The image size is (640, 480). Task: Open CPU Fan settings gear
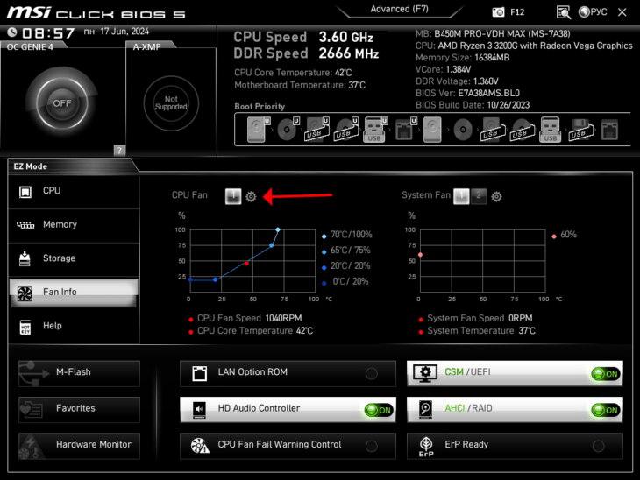coord(251,196)
